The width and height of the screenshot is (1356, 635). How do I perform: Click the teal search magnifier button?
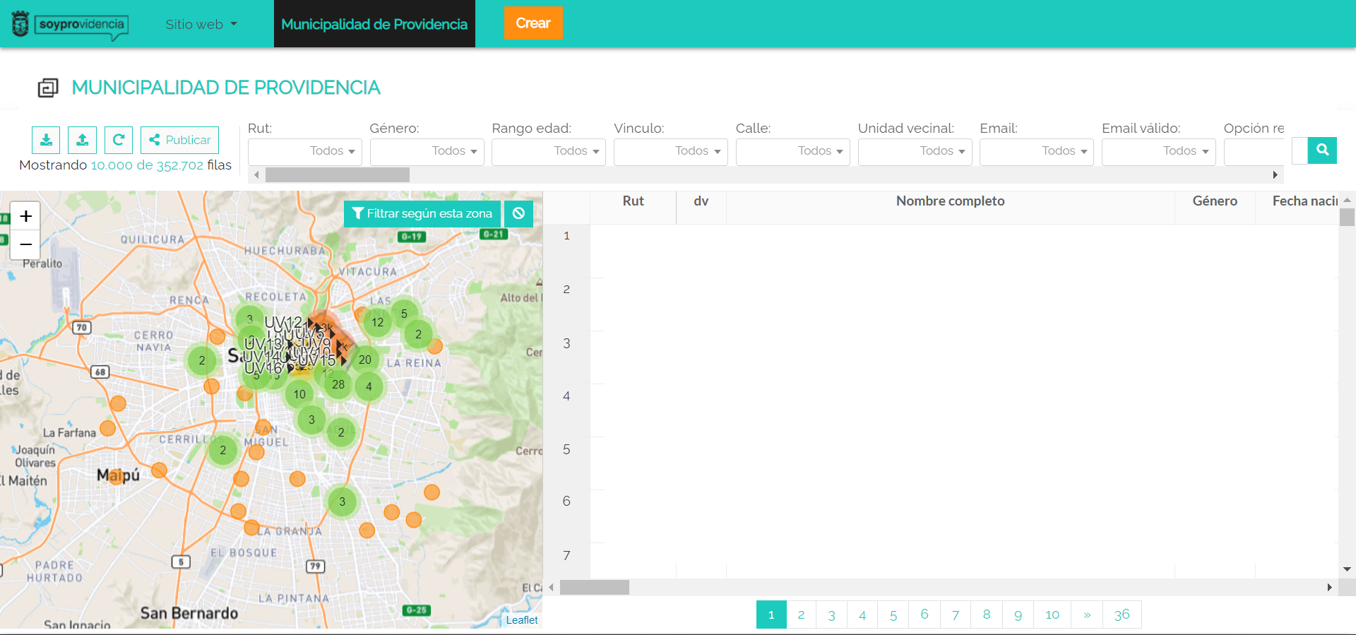point(1322,150)
